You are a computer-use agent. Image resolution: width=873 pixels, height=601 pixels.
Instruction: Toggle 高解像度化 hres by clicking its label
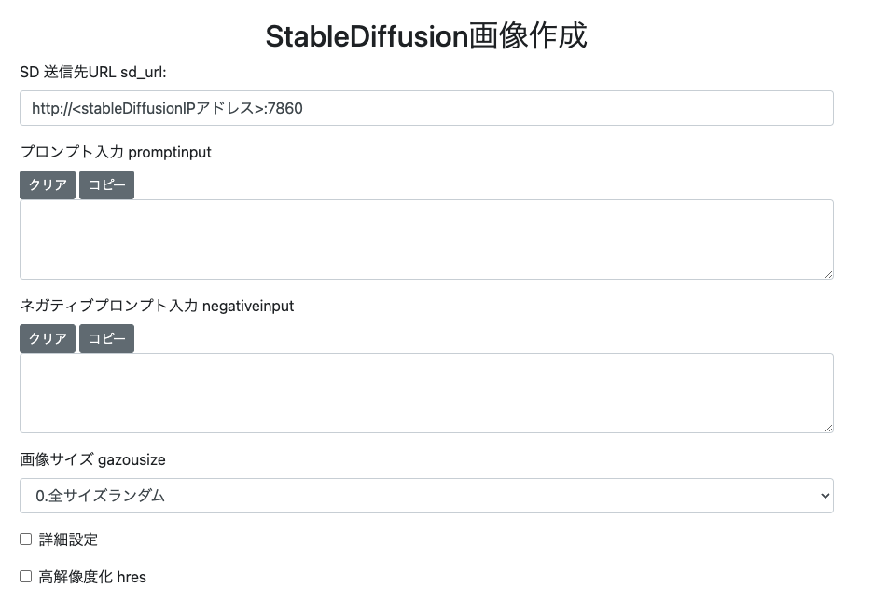click(x=90, y=577)
